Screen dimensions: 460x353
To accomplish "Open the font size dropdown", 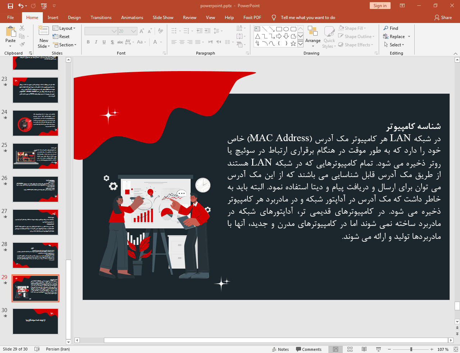I will (x=134, y=31).
